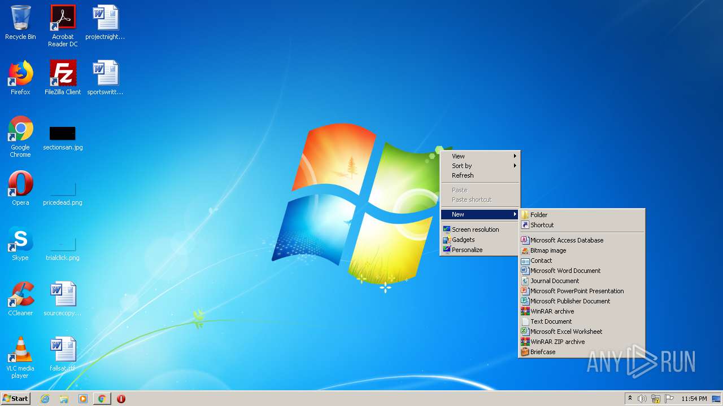Open the clock showing 11:54 PM
This screenshot has width=723, height=406.
[x=694, y=399]
